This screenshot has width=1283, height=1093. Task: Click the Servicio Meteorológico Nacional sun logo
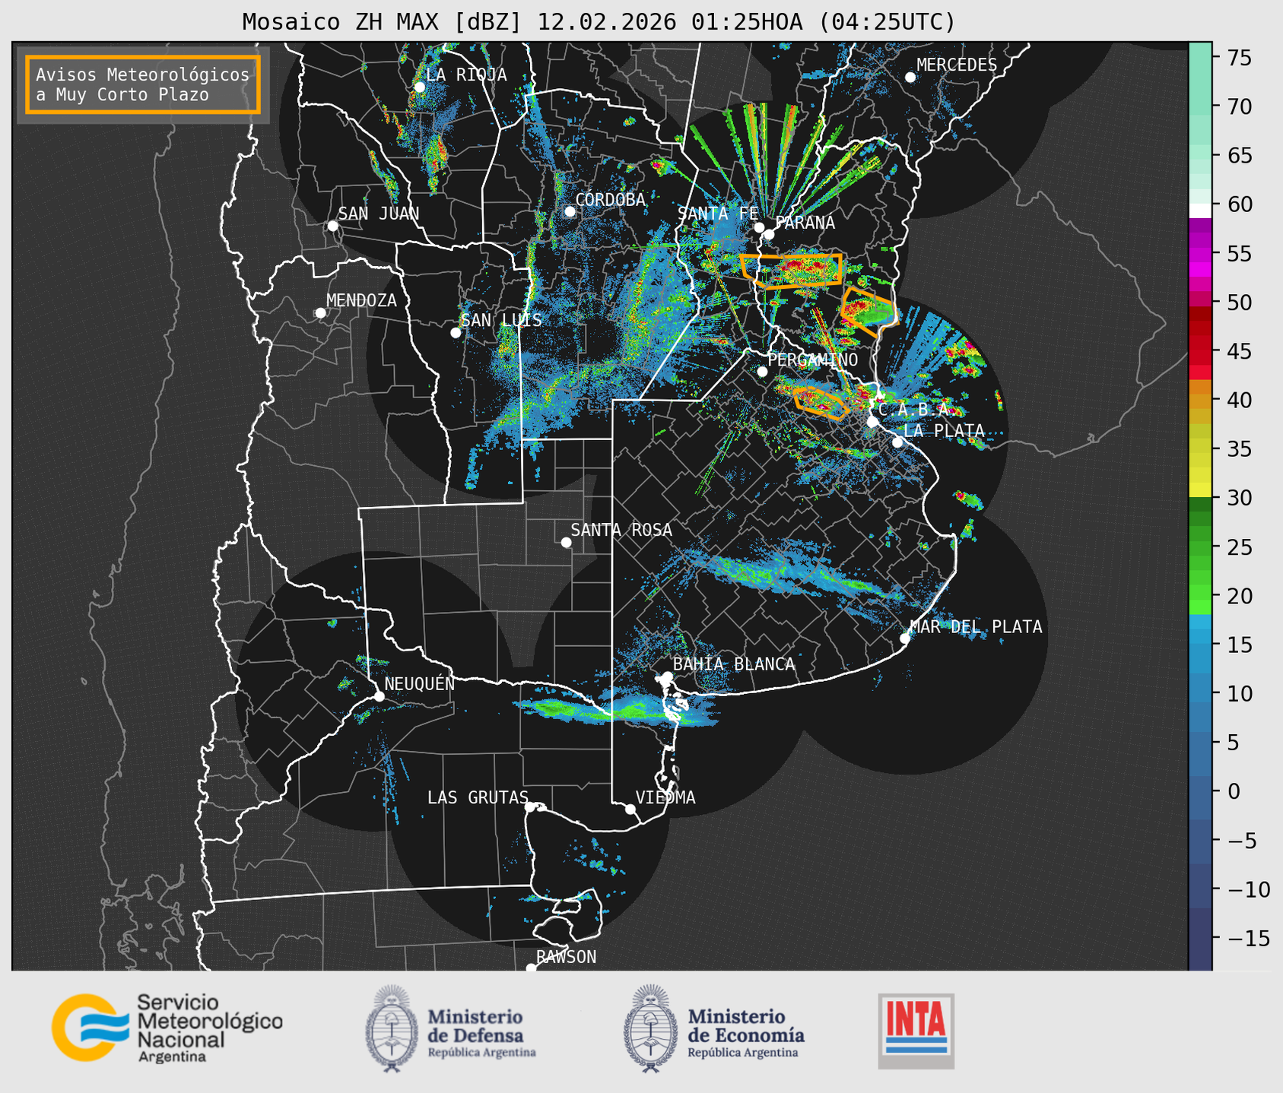tap(91, 1027)
